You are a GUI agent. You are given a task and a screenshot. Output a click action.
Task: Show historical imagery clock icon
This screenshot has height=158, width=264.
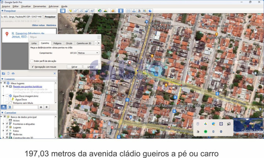click(100, 11)
